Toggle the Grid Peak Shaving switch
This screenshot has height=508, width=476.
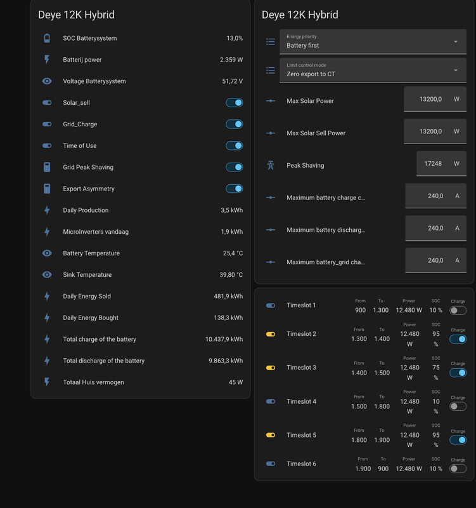pos(235,167)
